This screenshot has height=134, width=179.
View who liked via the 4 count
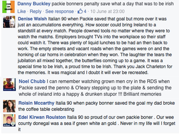(85, 11)
